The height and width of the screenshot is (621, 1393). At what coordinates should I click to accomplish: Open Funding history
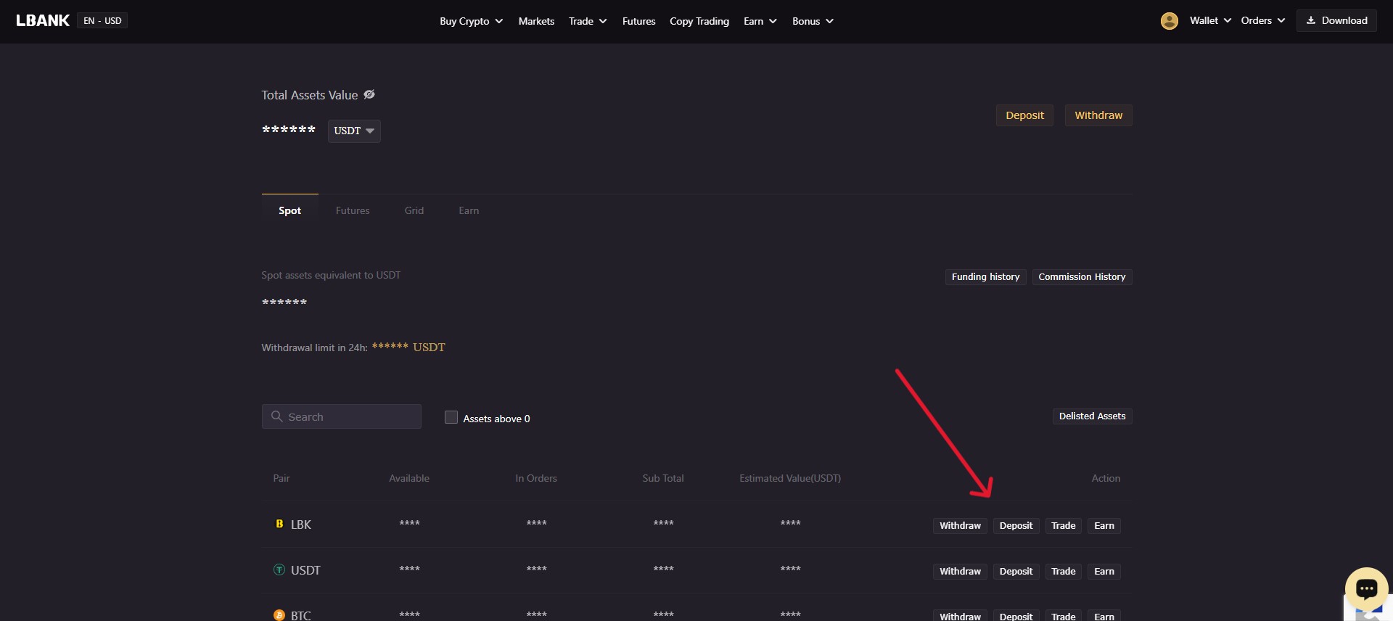985,276
